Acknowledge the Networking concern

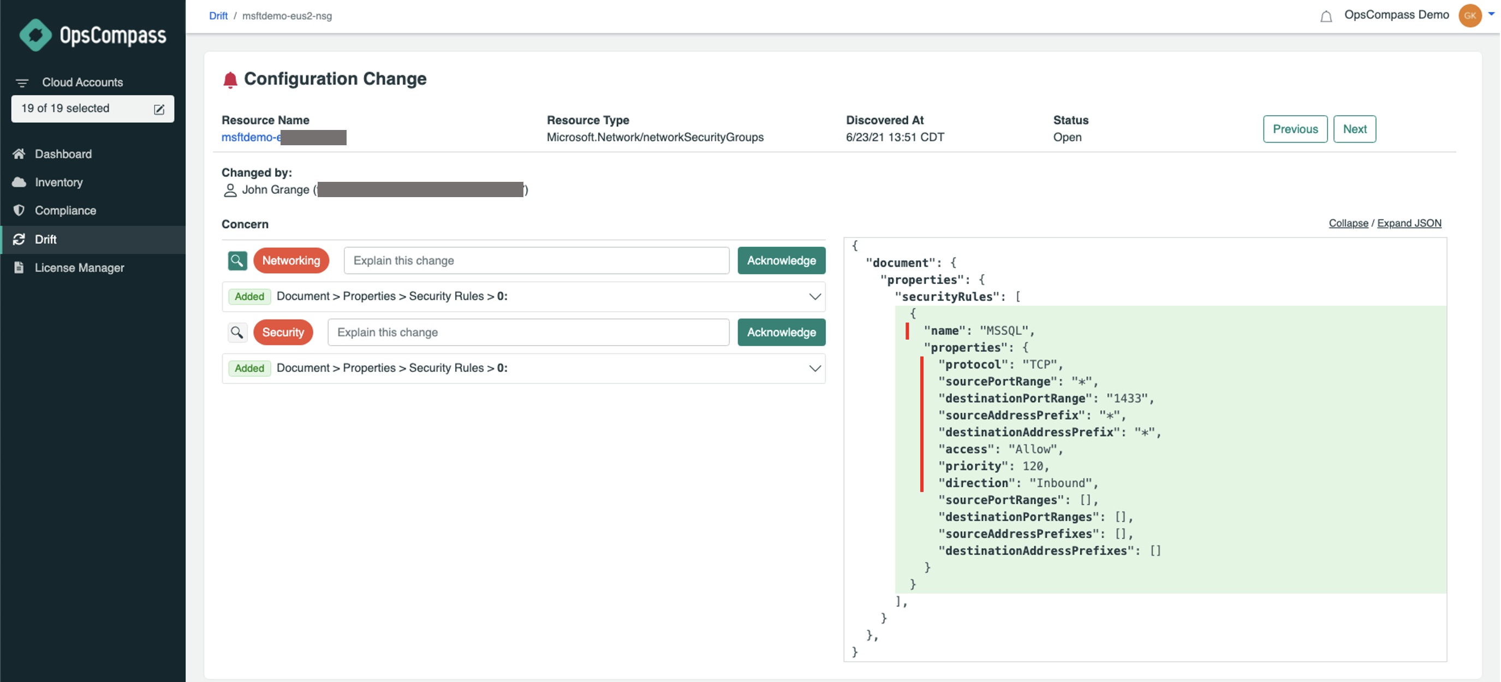pyautogui.click(x=781, y=260)
